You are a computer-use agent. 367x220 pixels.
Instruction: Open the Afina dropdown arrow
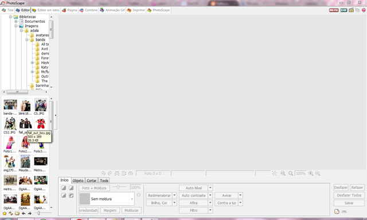pos(210,203)
